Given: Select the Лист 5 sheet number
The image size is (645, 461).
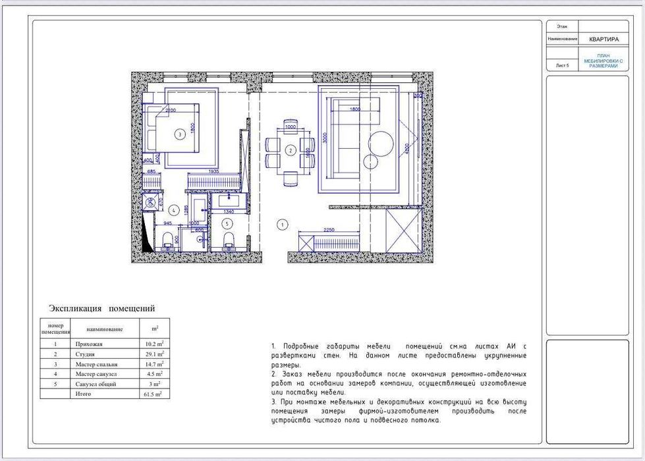Looking at the screenshot, I should [563, 65].
